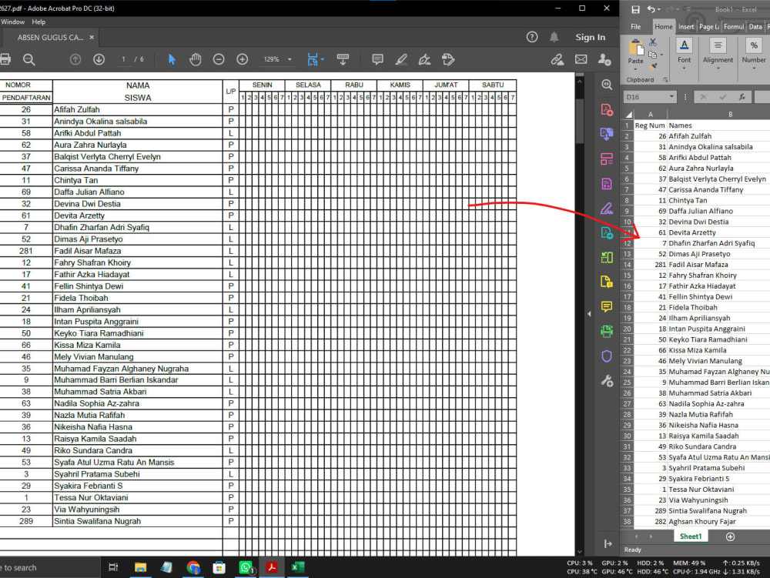Add new sheet with plus button

tap(730, 536)
